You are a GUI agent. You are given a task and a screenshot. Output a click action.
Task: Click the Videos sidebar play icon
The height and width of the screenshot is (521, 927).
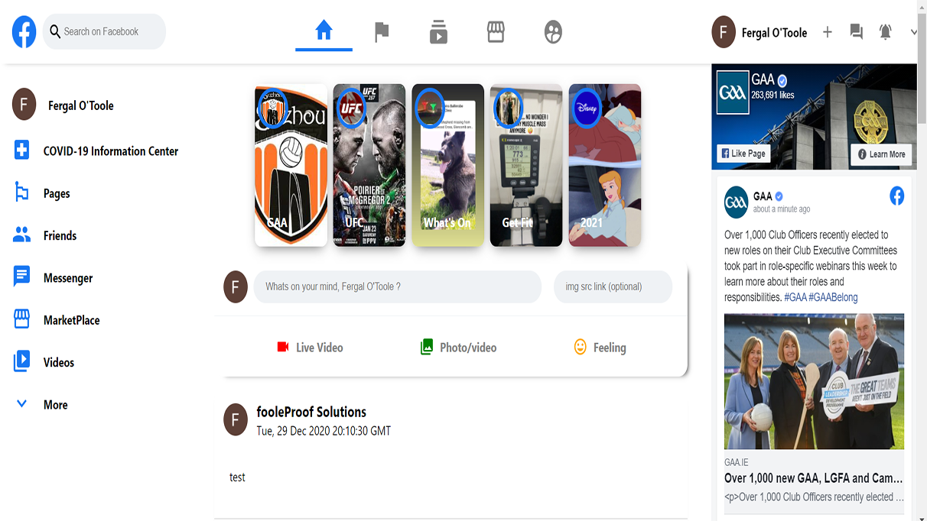(22, 361)
